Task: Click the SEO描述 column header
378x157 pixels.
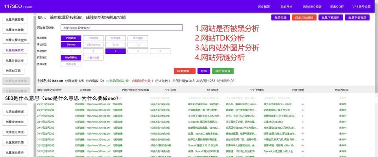Action: point(213,90)
